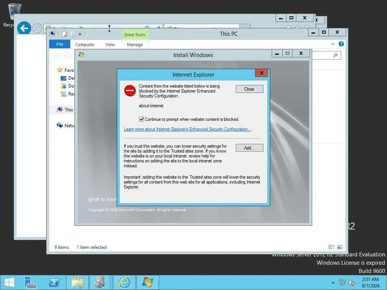Image resolution: width=387 pixels, height=290 pixels.
Task: Click '9 items' in the status bar
Action: [x=62, y=247]
